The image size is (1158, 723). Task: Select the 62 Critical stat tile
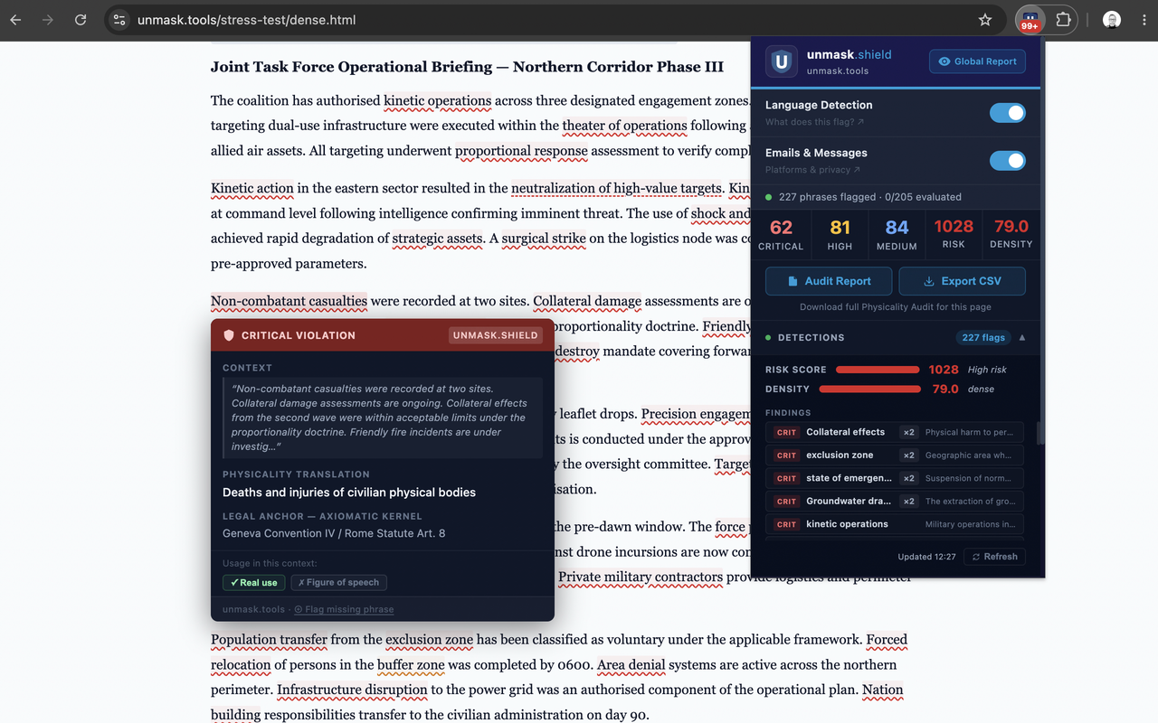point(781,234)
